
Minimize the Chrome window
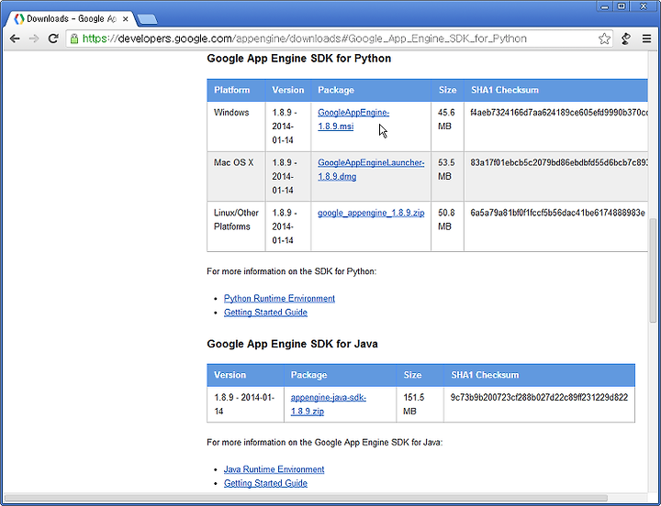[x=605, y=6]
